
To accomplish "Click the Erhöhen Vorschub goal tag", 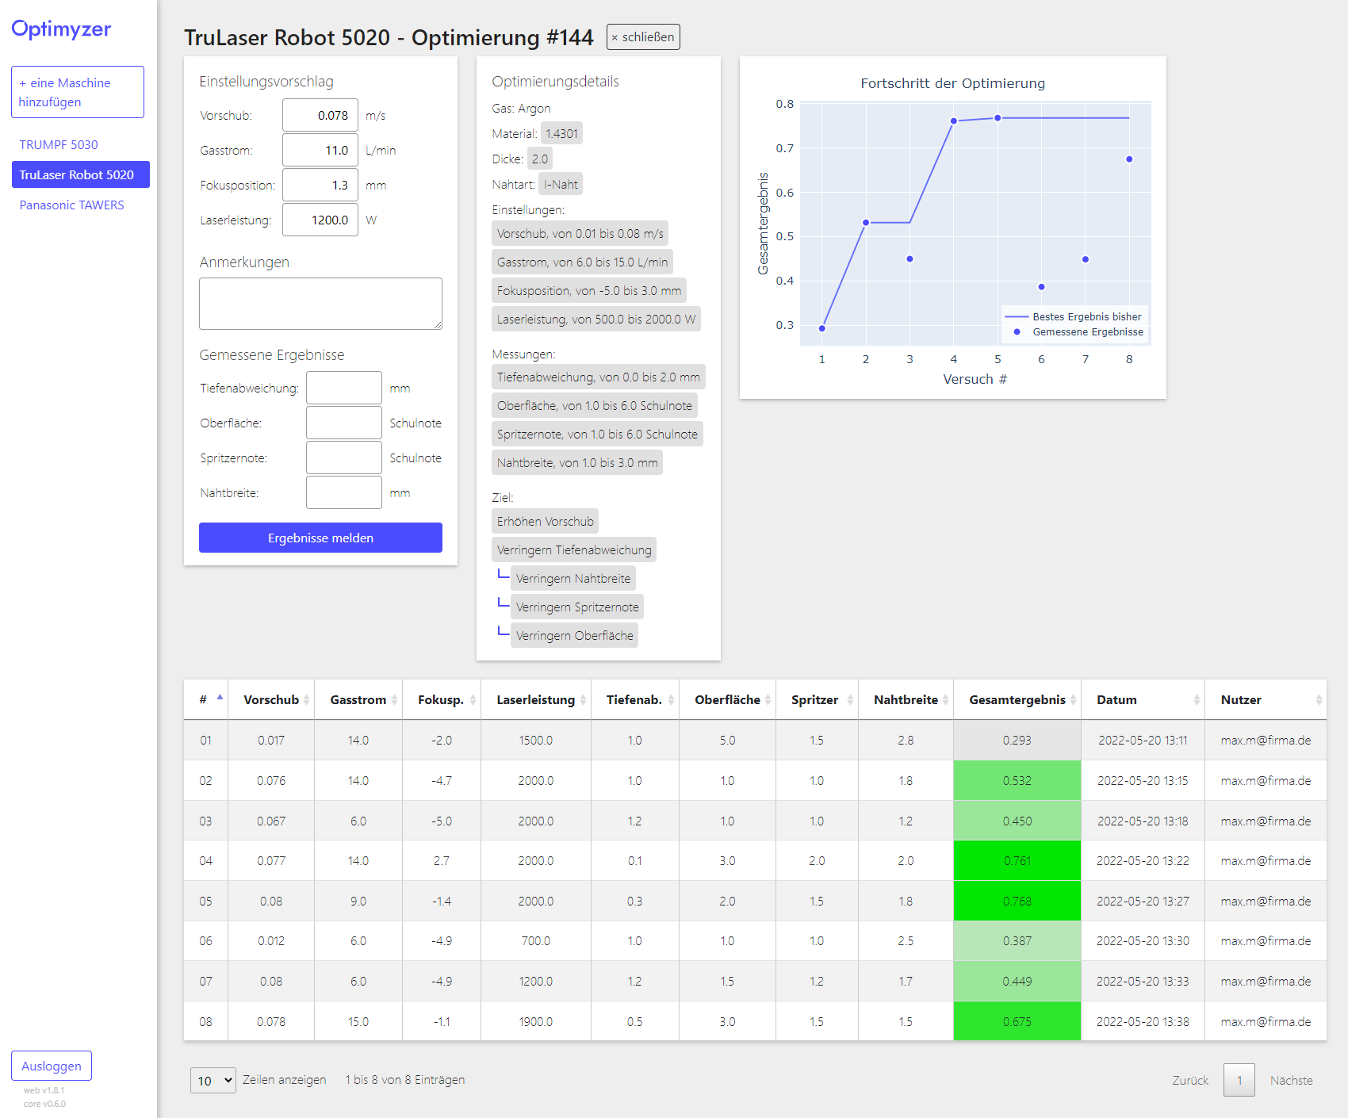I will 546,521.
